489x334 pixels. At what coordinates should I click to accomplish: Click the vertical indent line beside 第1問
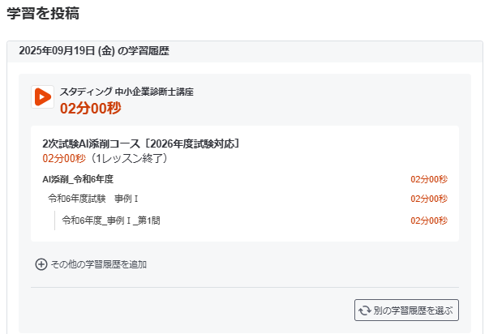click(x=55, y=220)
